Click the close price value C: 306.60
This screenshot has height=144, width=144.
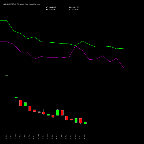coord(51,7)
